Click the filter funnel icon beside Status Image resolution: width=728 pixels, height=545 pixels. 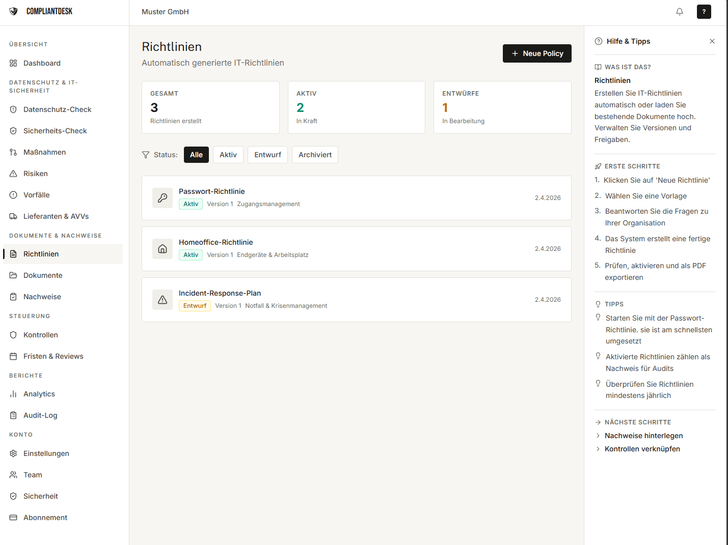(x=146, y=155)
